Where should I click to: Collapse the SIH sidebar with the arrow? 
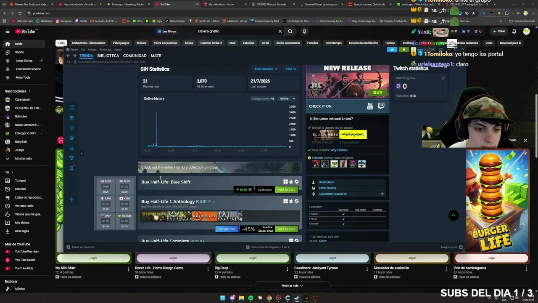82,153
